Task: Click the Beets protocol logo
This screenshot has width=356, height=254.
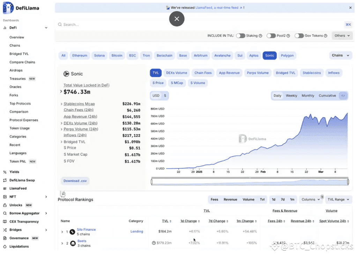Action: point(73,243)
